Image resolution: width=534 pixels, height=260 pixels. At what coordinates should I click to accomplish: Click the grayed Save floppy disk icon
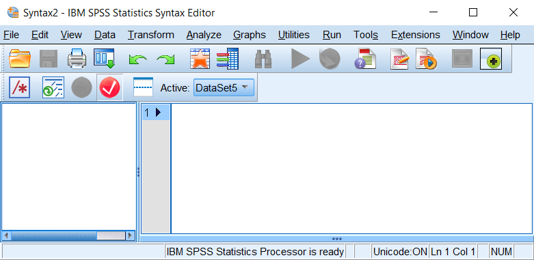point(49,59)
